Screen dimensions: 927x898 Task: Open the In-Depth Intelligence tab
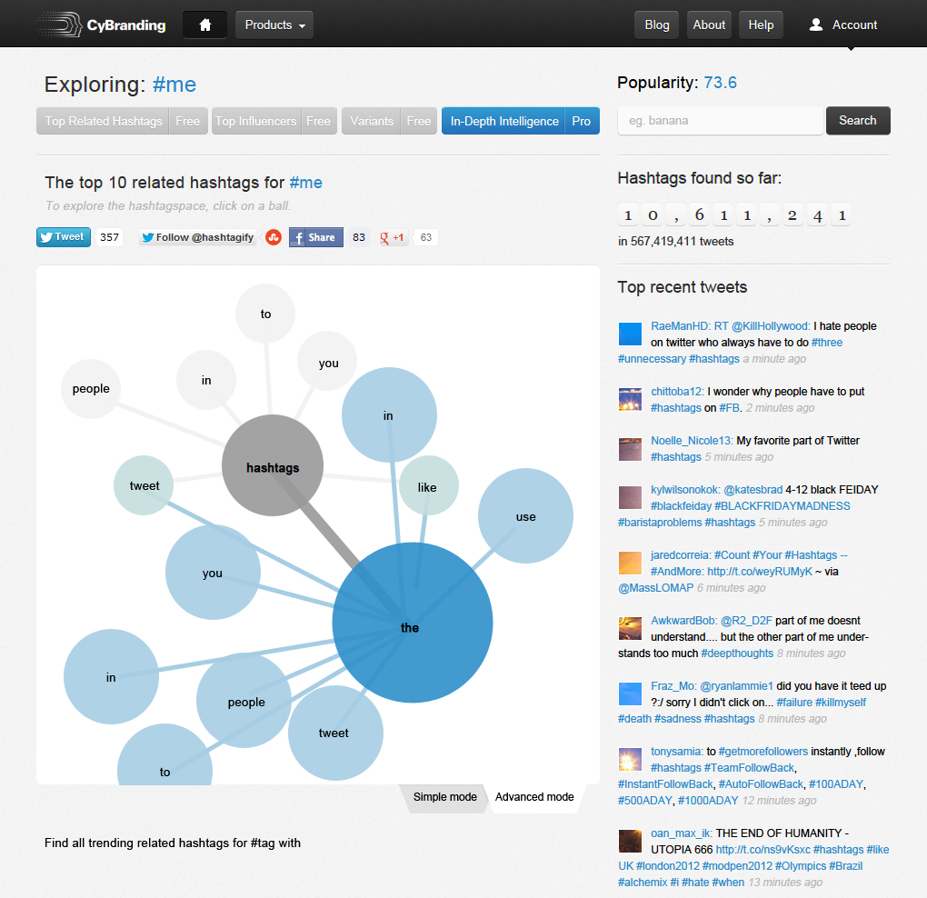tap(504, 121)
